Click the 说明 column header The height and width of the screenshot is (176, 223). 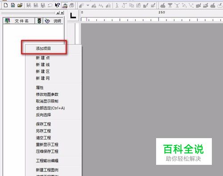click(54, 21)
